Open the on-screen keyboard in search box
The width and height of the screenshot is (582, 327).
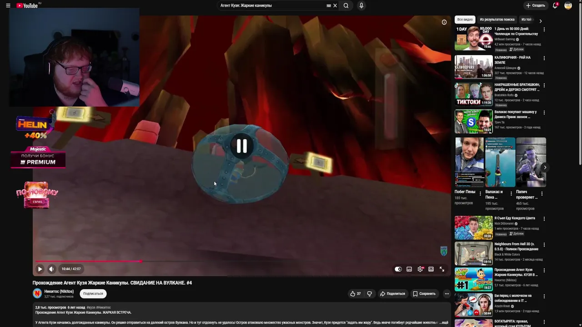tap(329, 5)
